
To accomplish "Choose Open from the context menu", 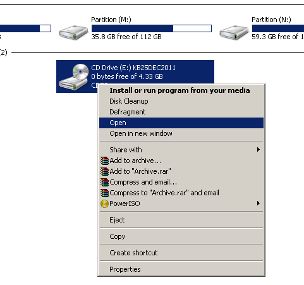I will click(x=181, y=123).
